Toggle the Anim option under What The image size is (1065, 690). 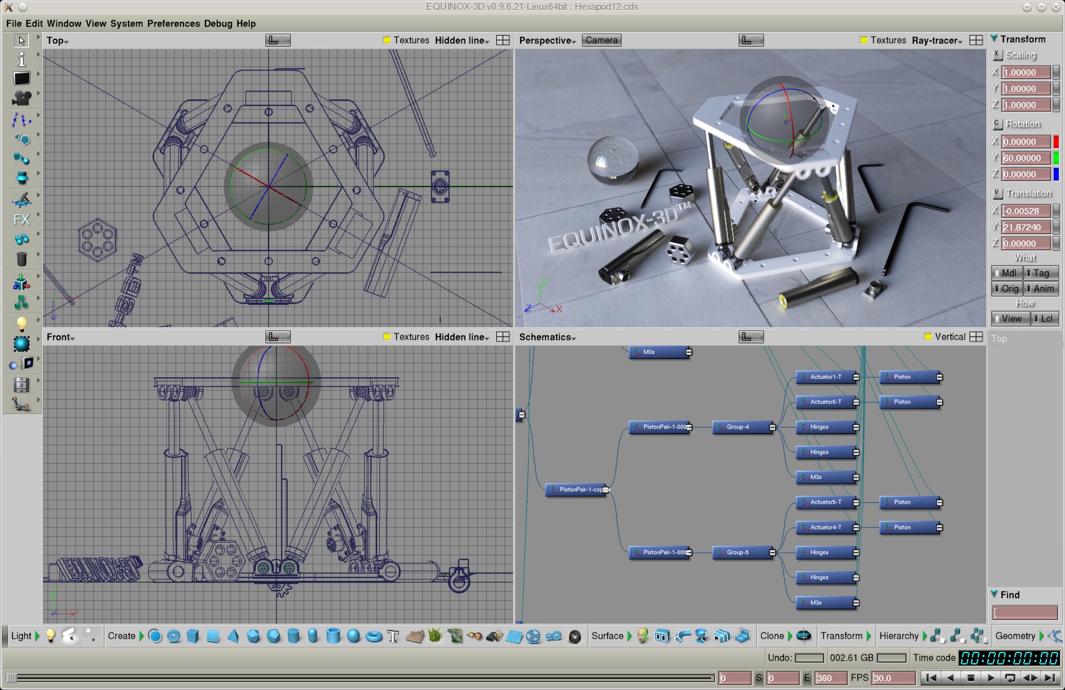1042,288
